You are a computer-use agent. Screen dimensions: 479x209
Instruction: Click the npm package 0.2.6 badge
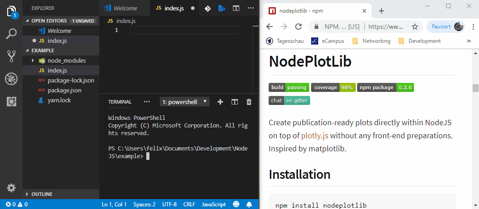pos(386,87)
